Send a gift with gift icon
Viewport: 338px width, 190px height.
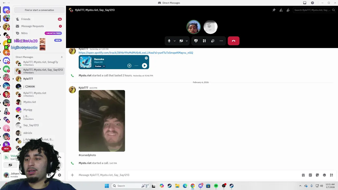click(303, 175)
